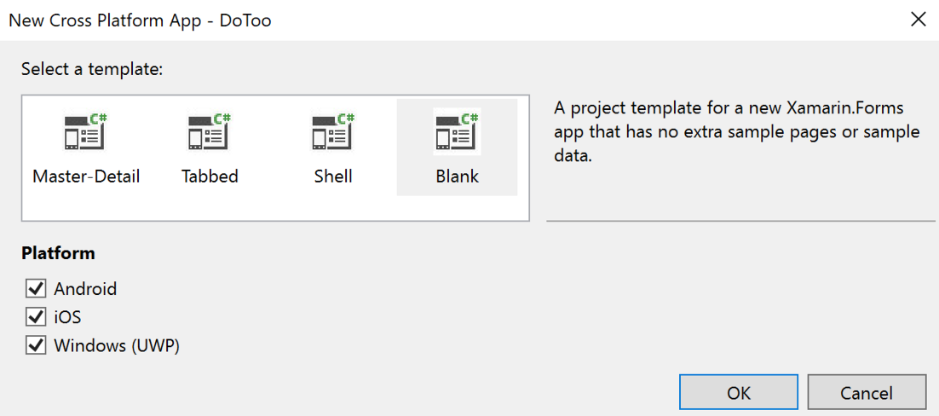
Task: Click the Android checkbox label text
Action: point(85,289)
